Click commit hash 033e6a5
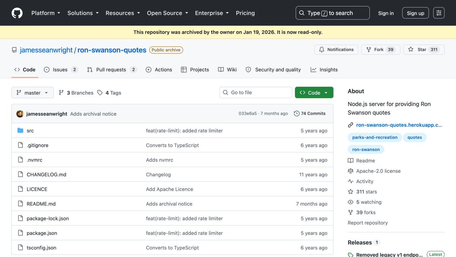The image size is (456, 257). pyautogui.click(x=248, y=113)
